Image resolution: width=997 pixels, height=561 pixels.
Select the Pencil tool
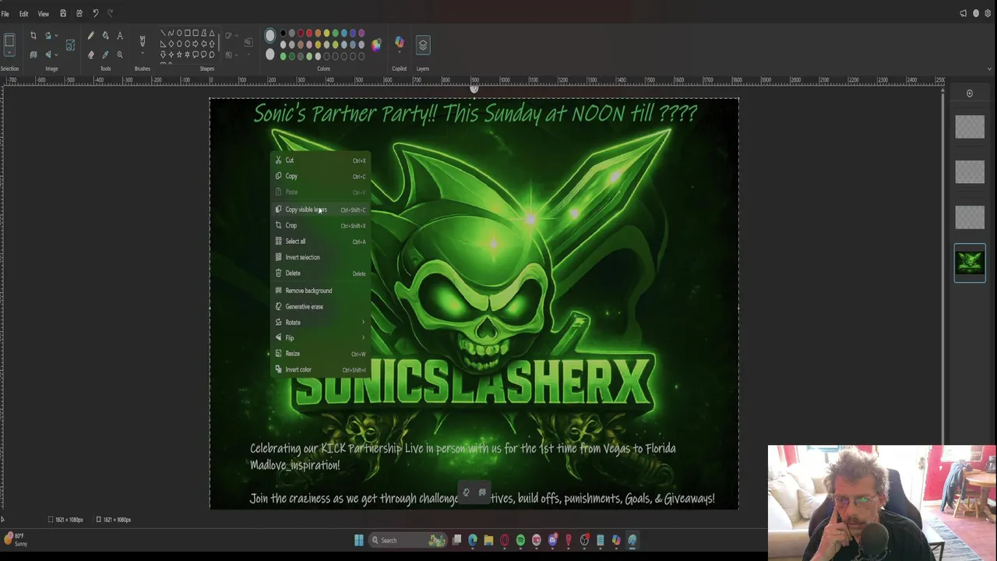(90, 36)
